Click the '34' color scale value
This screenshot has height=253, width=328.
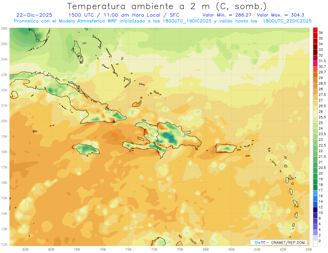pyautogui.click(x=321, y=44)
